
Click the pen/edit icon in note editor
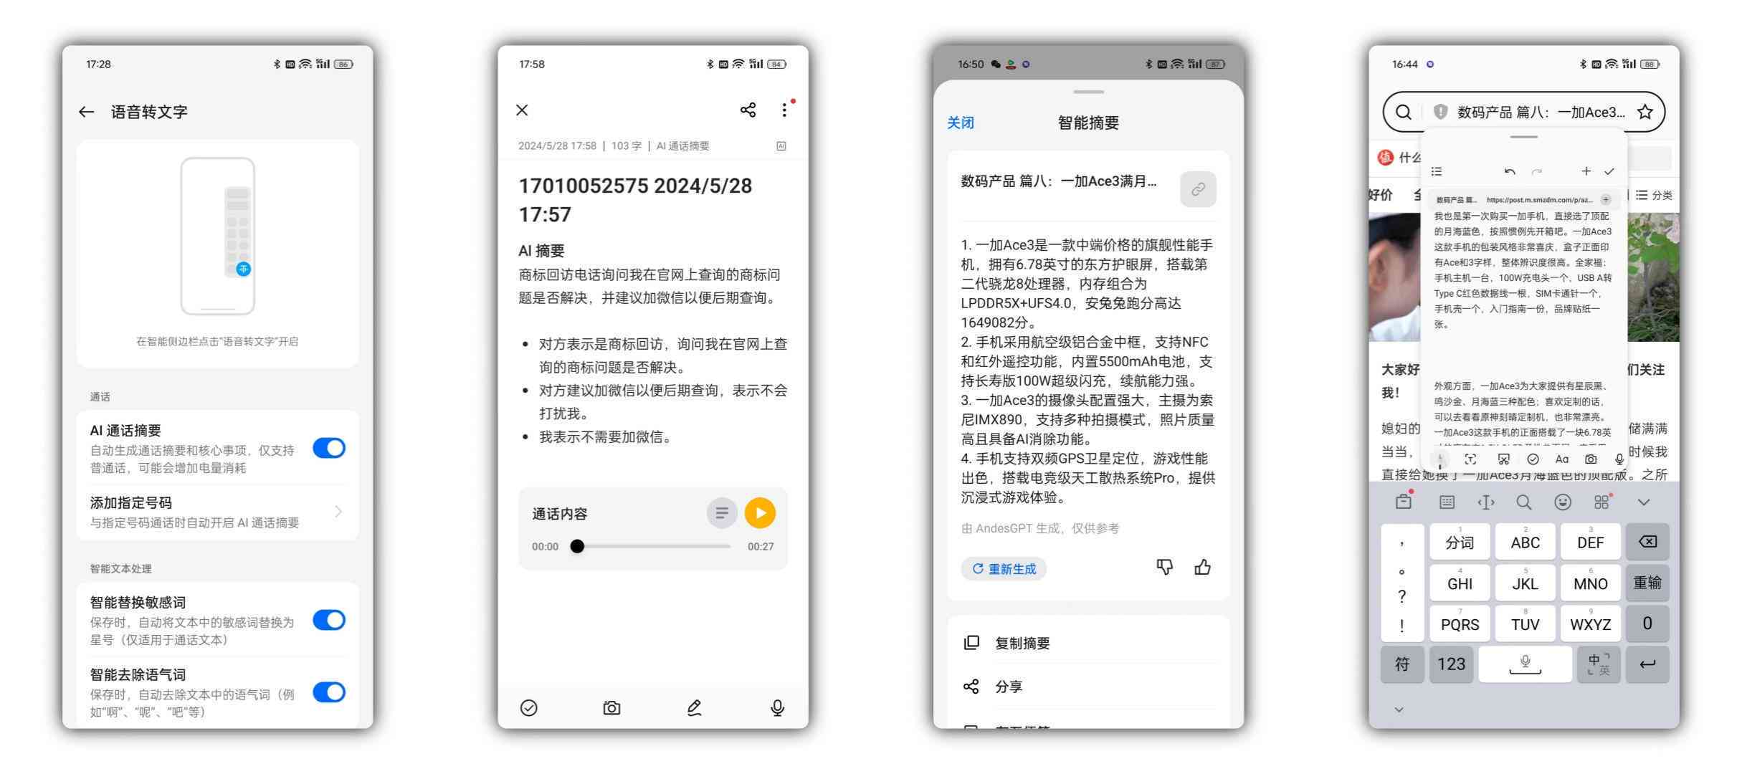(x=693, y=712)
